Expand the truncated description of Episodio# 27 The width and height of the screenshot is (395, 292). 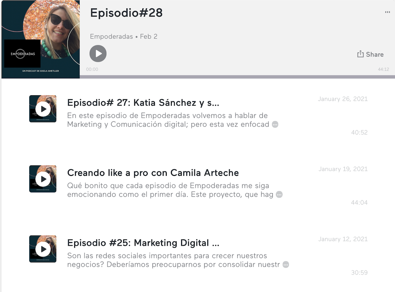pos(275,124)
